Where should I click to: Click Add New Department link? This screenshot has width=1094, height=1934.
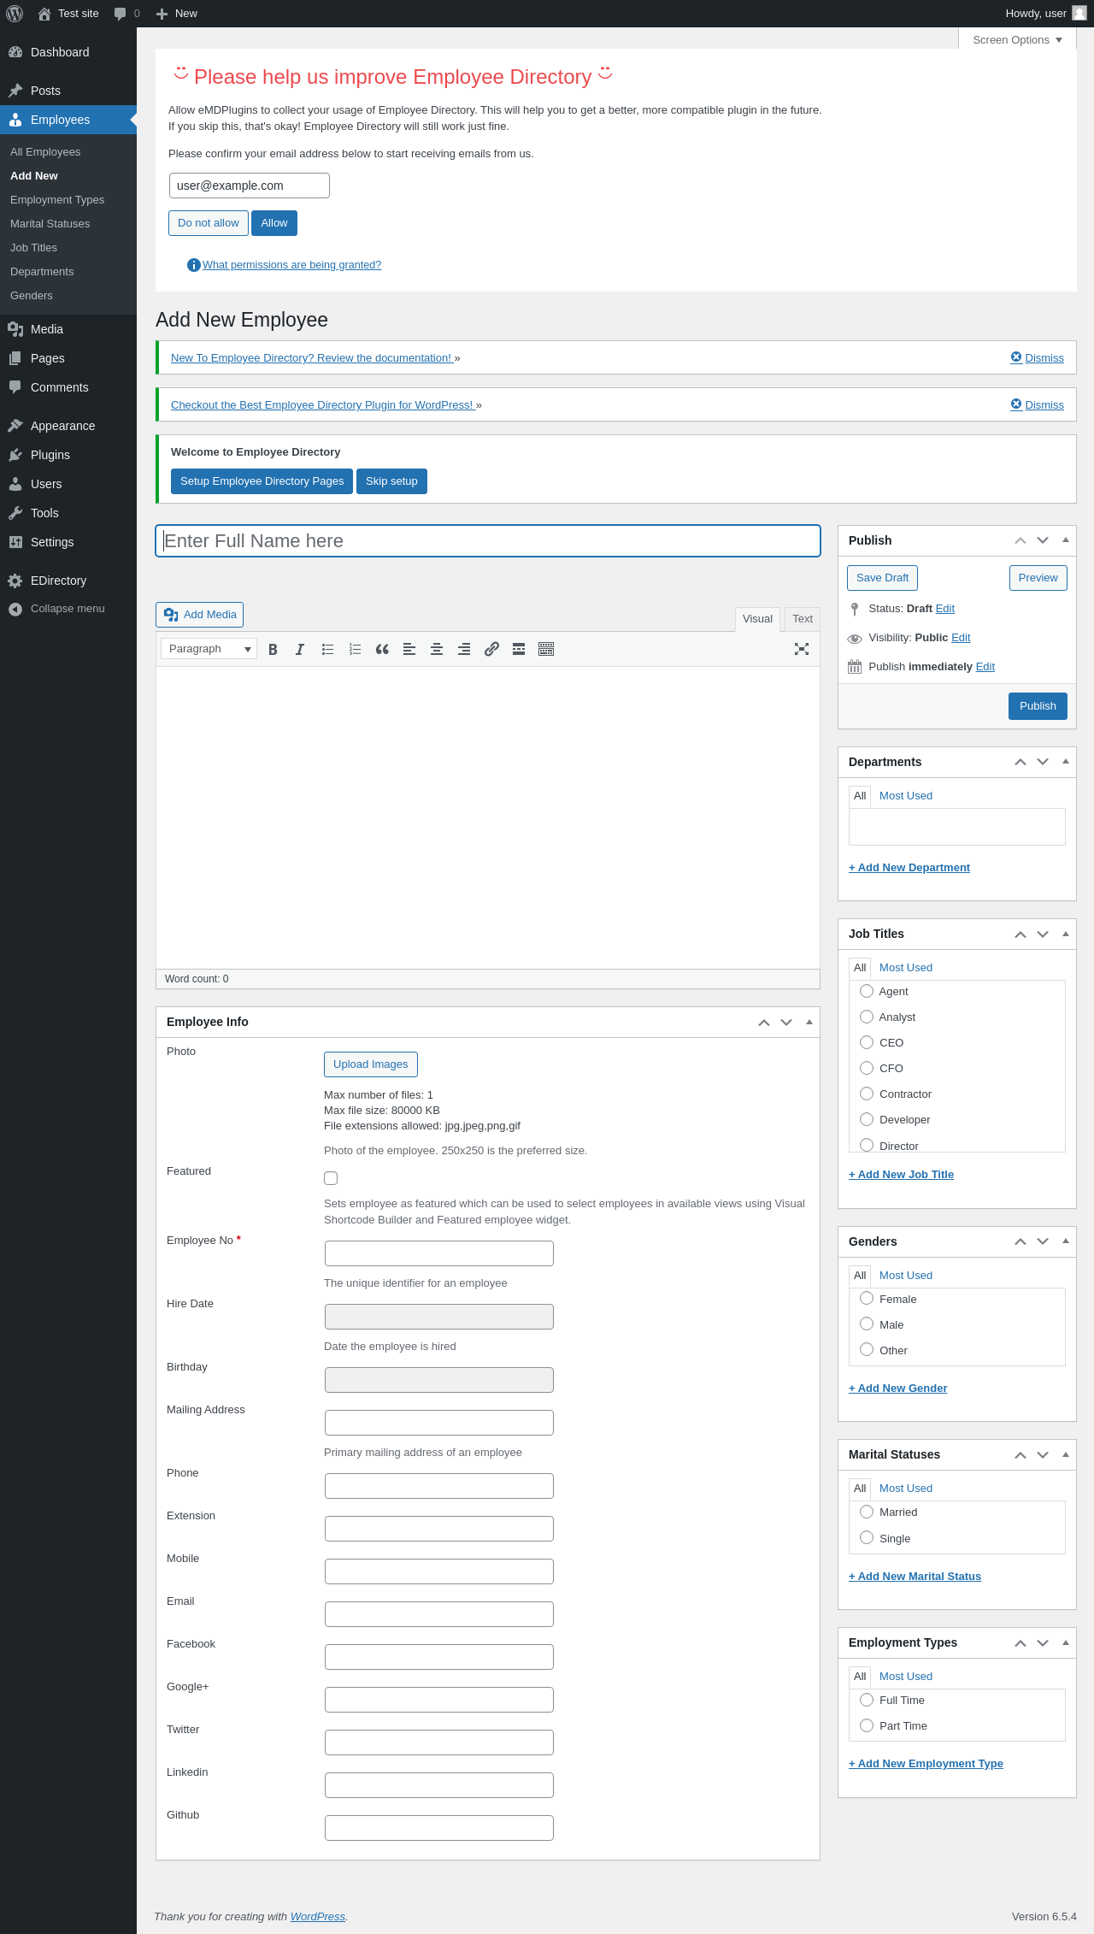pyautogui.click(x=909, y=868)
